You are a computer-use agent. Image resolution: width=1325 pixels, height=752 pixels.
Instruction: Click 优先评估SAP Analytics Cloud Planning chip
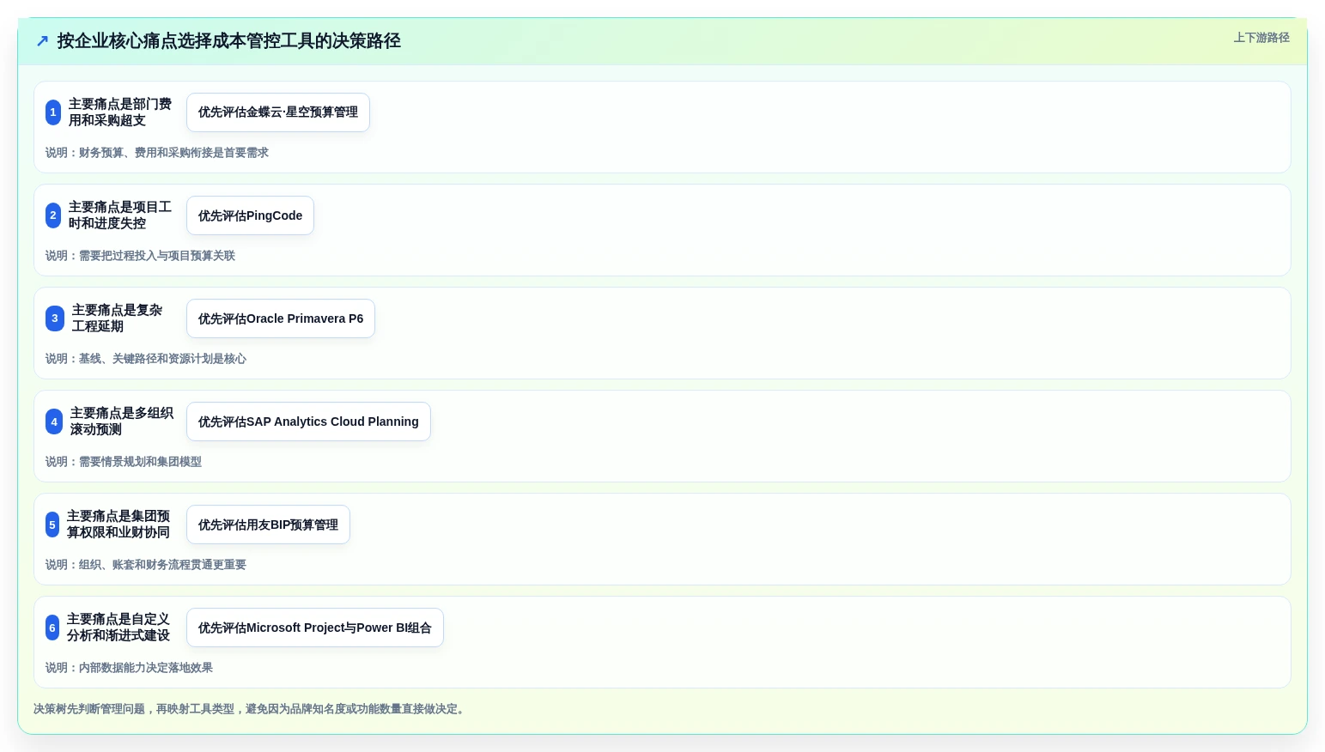point(308,421)
